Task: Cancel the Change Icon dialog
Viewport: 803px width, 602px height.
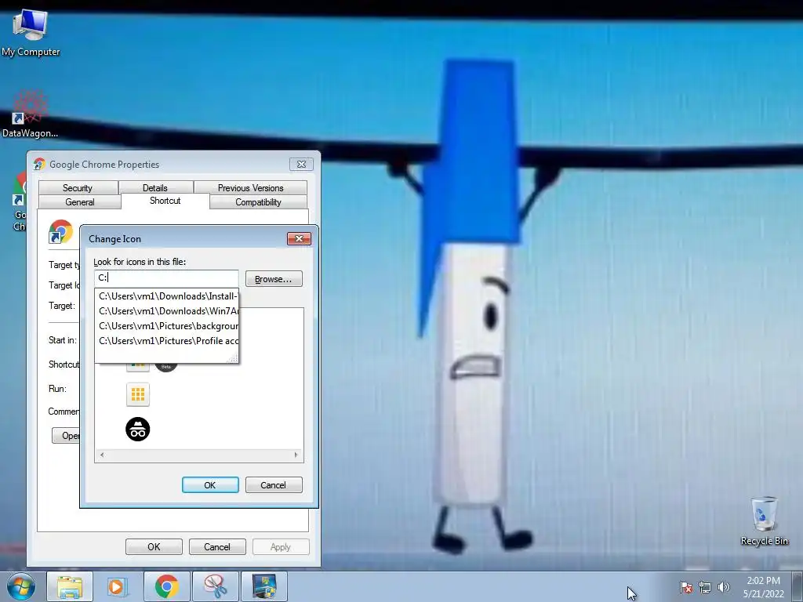Action: pos(274,484)
